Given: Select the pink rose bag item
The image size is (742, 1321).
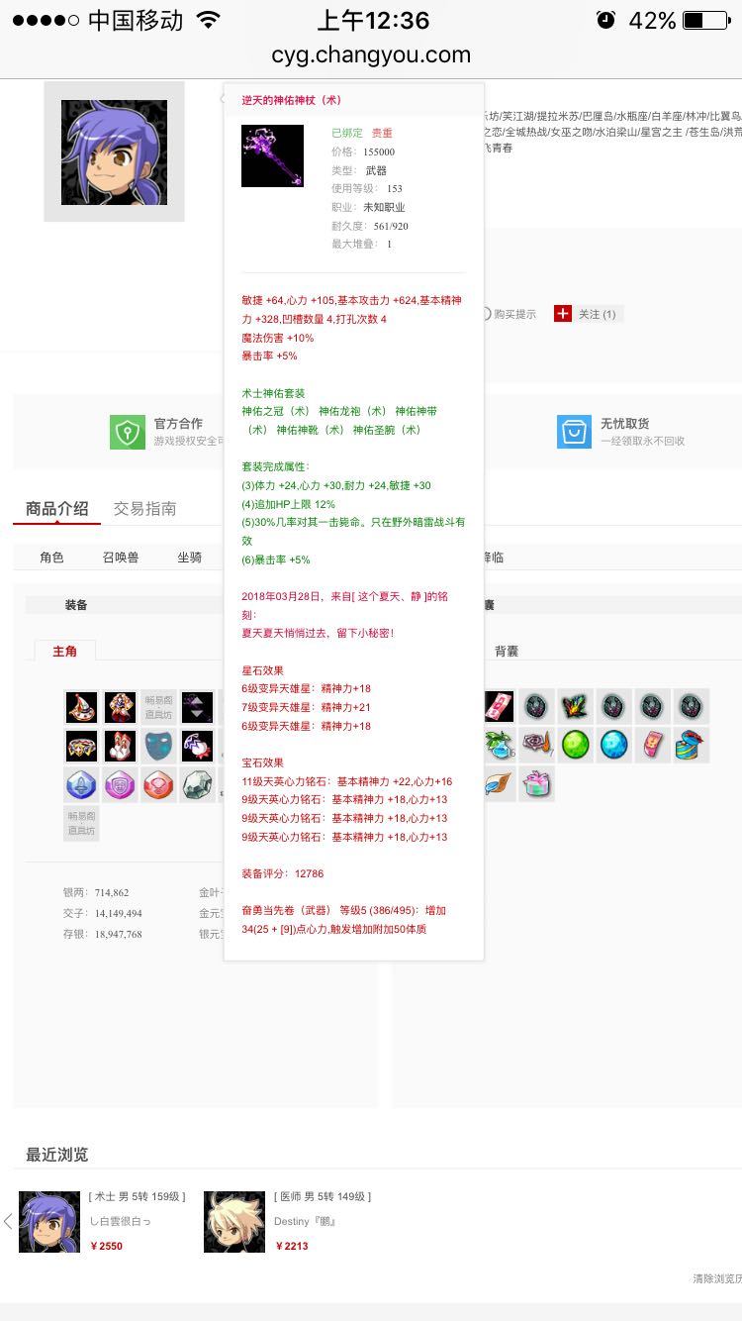Looking at the screenshot, I should pos(537,745).
